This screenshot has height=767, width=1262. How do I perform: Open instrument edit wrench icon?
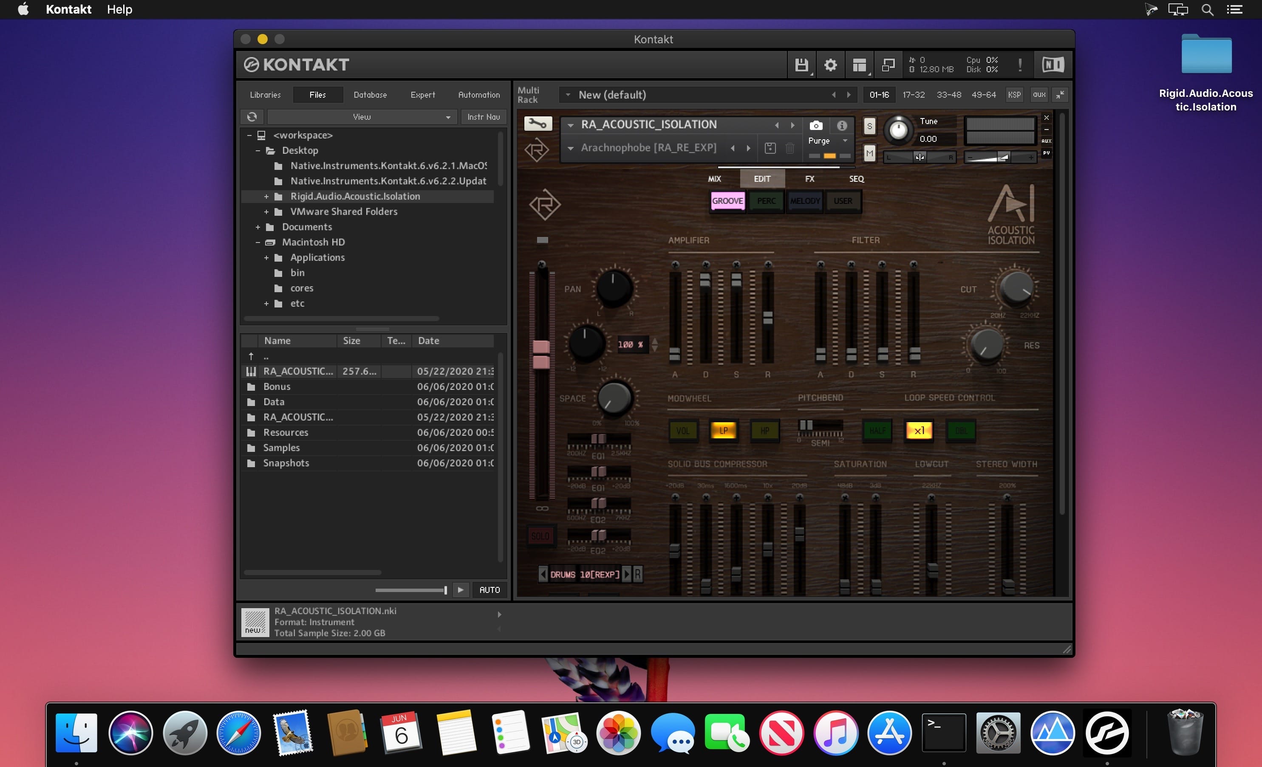click(538, 124)
